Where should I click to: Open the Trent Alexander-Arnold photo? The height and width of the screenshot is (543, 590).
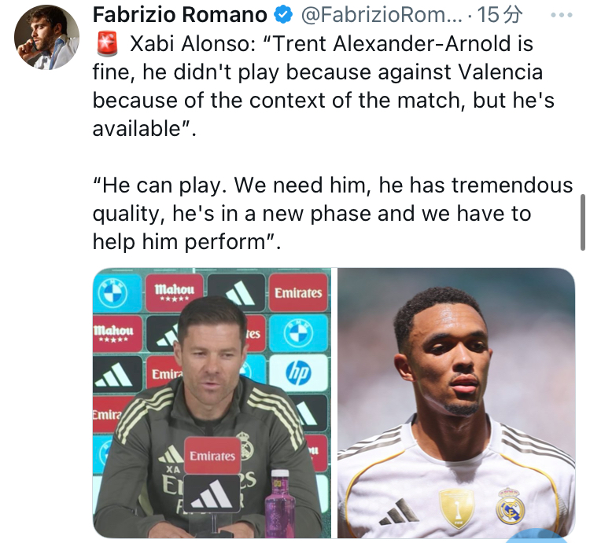(x=456, y=403)
